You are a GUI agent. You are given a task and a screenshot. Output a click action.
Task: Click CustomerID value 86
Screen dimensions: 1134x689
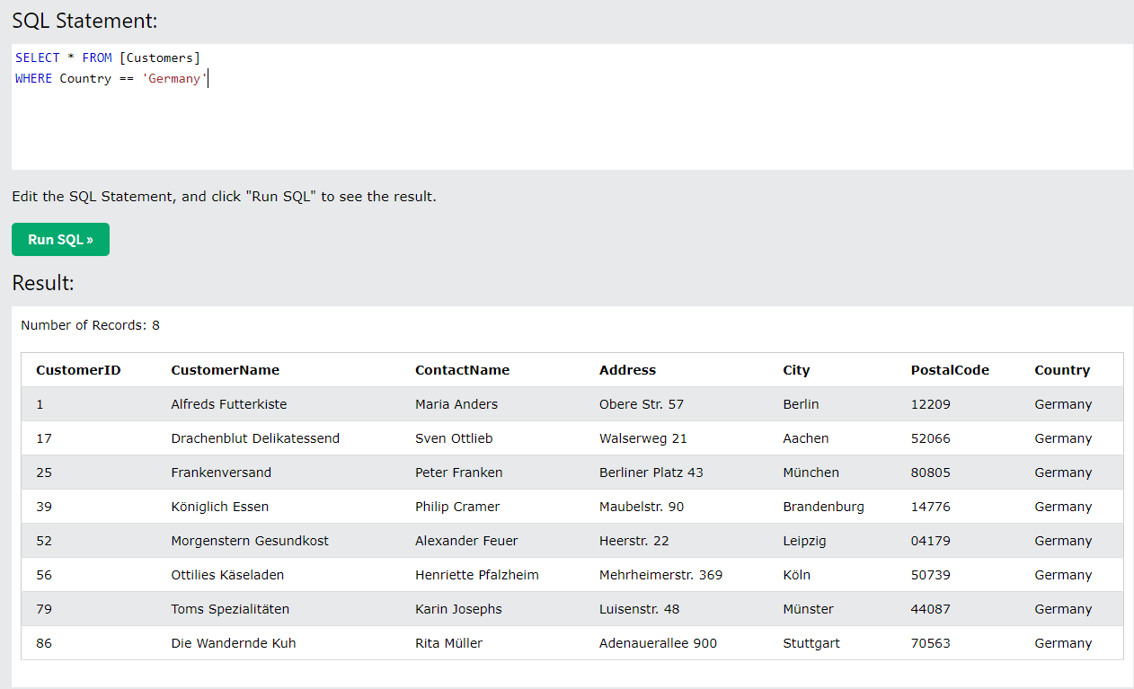44,643
